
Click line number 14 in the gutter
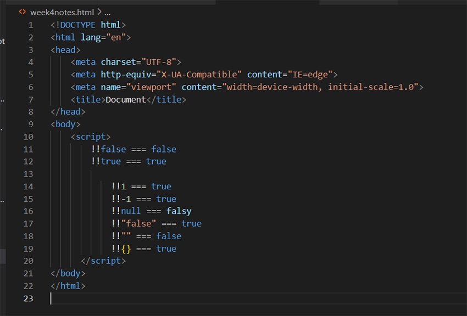(x=29, y=186)
